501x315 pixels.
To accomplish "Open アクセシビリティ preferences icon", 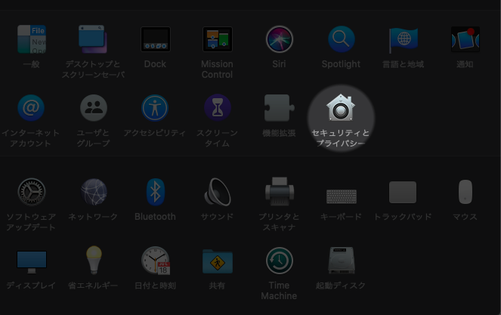I will (x=155, y=108).
